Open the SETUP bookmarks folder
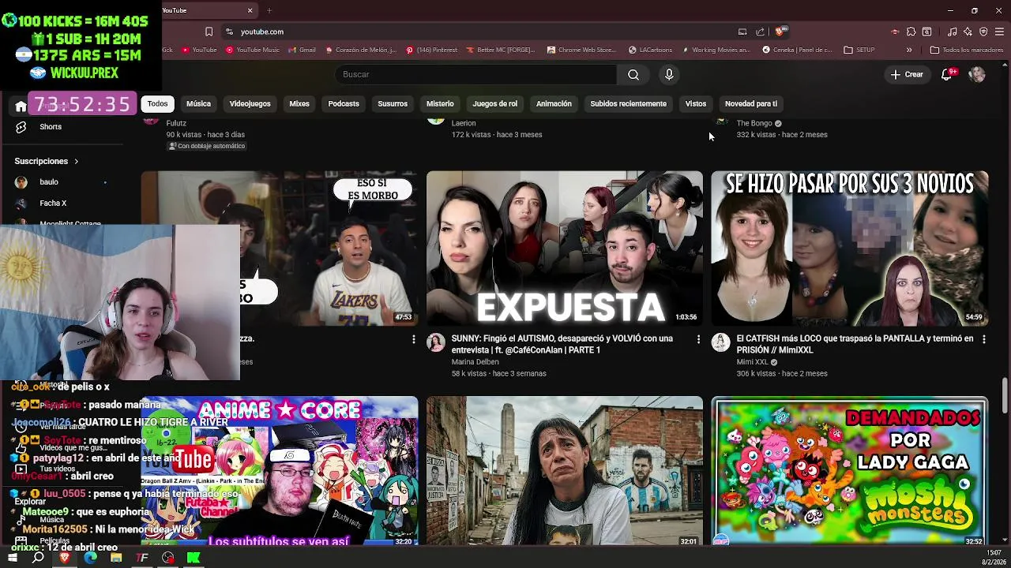Image resolution: width=1011 pixels, height=568 pixels. pyautogui.click(x=859, y=50)
